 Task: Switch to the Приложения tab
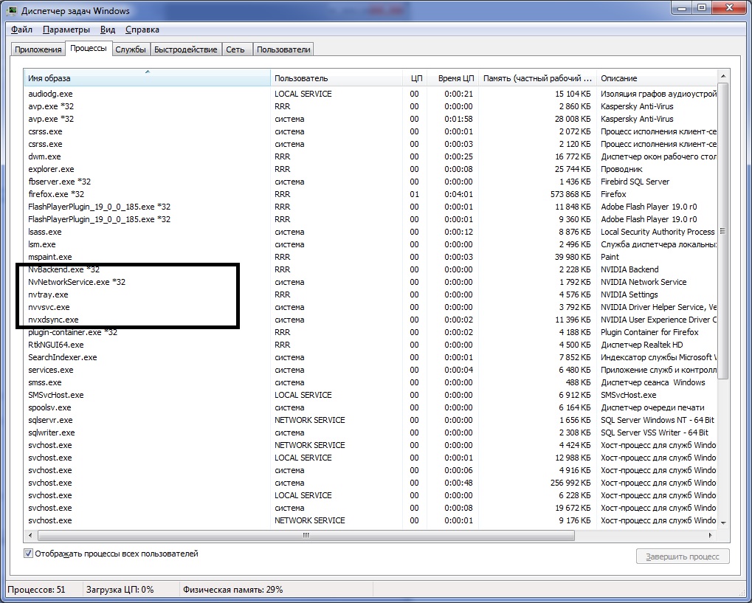38,49
